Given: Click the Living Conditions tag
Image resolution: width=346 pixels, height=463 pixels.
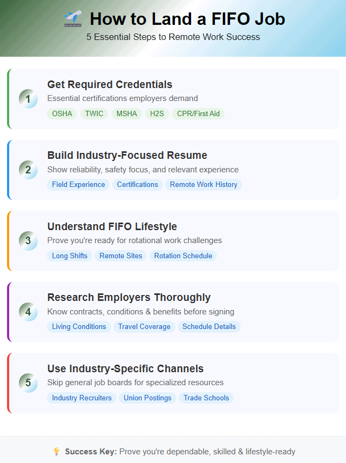Looking at the screenshot, I should pos(79,326).
